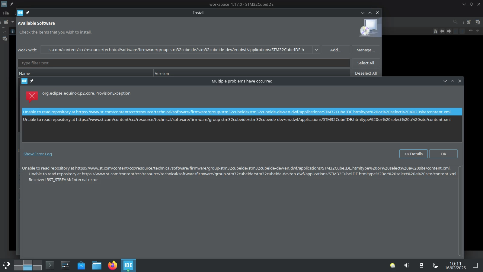483x272 pixels.
Task: Open the Discover software store icon
Action: click(81, 265)
